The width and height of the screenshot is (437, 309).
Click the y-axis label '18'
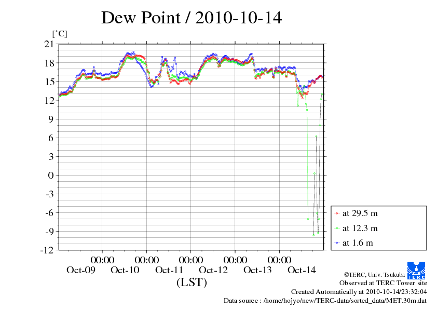click(49, 63)
